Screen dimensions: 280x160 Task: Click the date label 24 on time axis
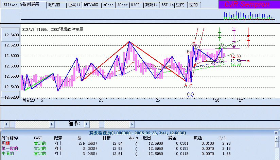101,100
